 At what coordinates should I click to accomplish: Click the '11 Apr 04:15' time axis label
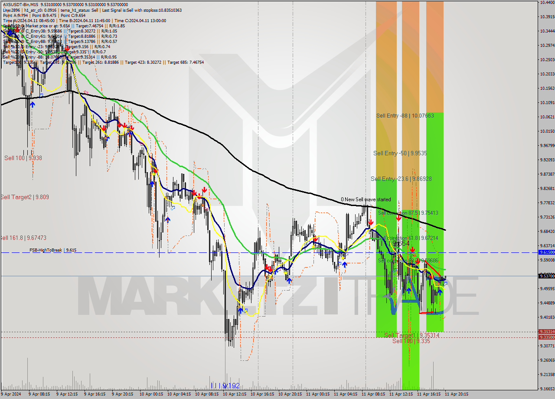click(x=346, y=394)
